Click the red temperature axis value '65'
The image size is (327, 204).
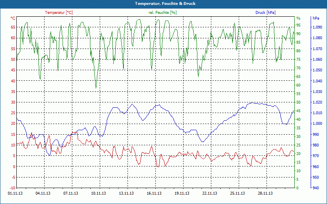pos(13,27)
